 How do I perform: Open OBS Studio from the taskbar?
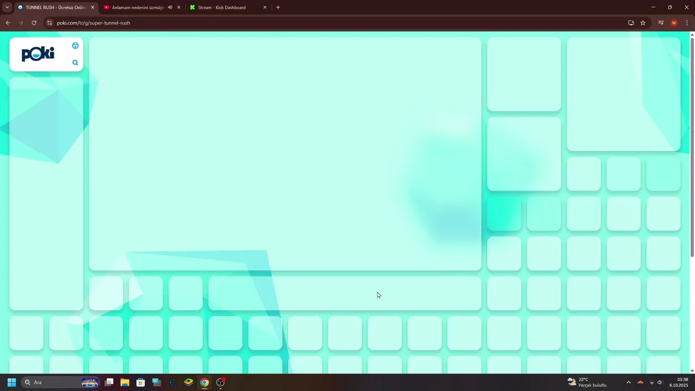[x=220, y=382]
